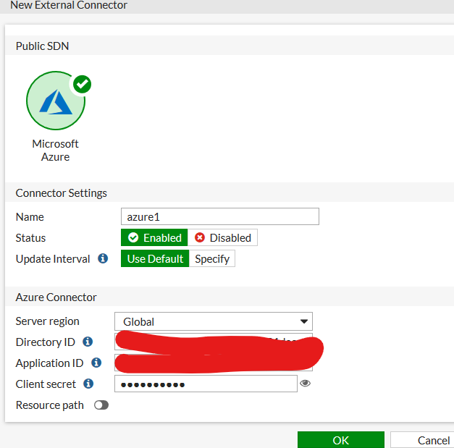454x448 pixels.
Task: Click the info icon beside Directory ID
Action: tap(88, 342)
